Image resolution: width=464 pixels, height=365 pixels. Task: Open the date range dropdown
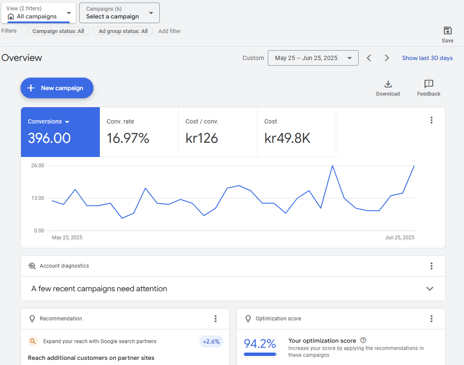[313, 58]
